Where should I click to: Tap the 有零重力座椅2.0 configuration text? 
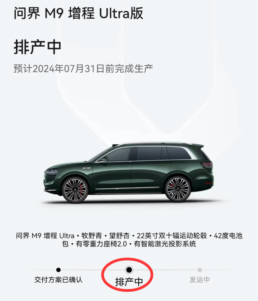point(101,244)
